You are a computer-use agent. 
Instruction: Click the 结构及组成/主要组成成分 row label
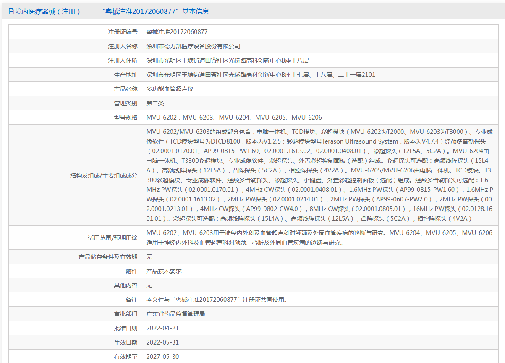point(104,175)
